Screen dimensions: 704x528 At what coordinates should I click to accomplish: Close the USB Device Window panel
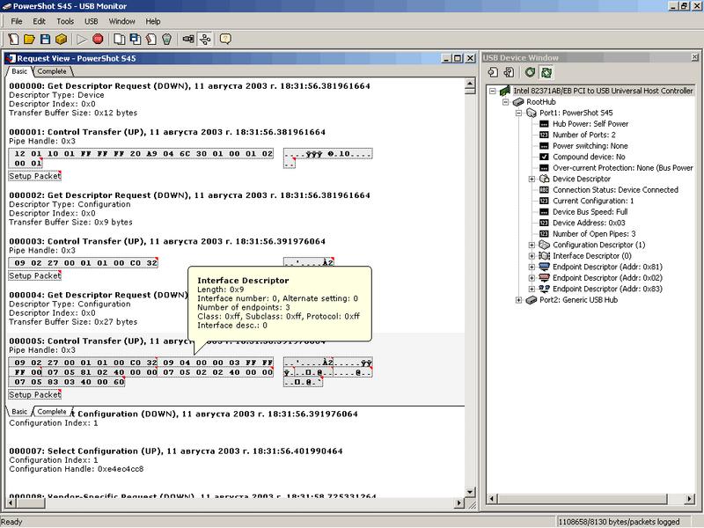point(694,57)
